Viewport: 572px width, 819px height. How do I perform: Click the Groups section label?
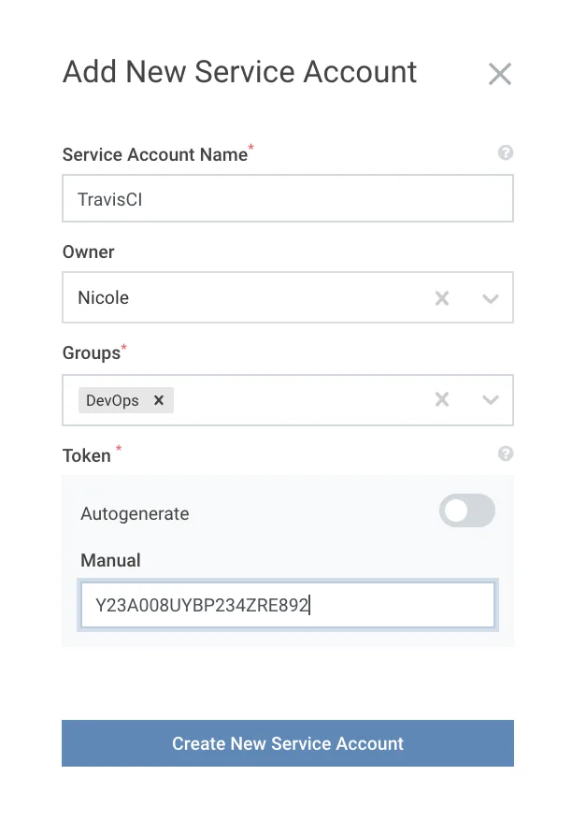(89, 352)
